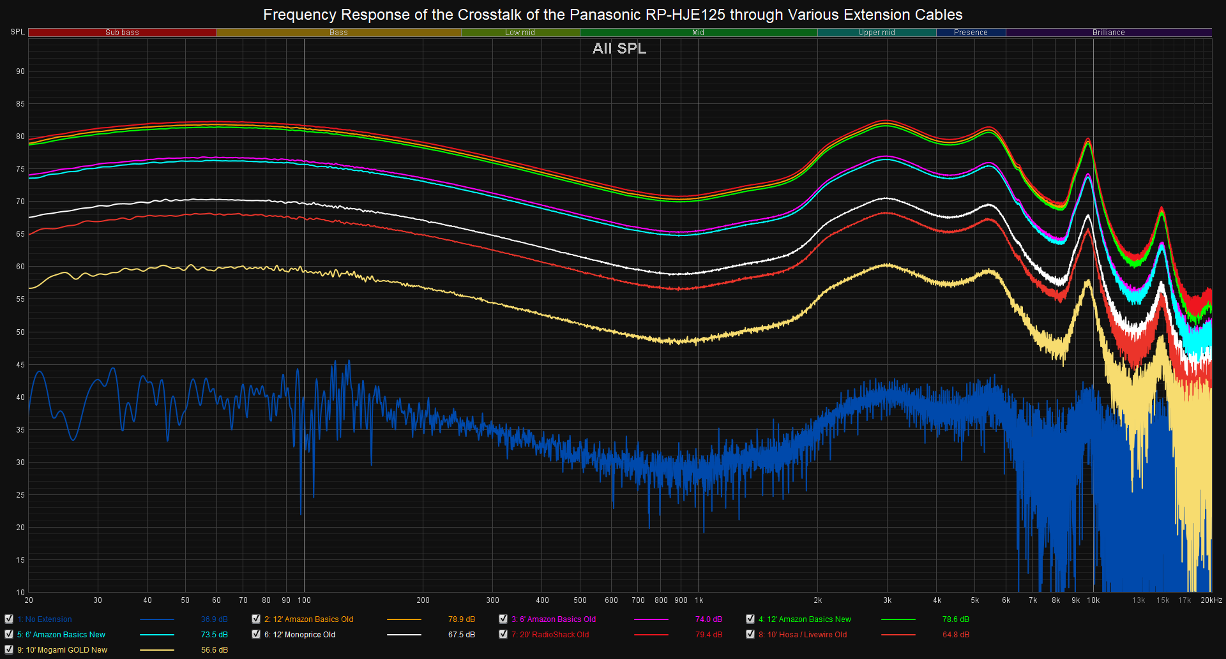Uncheck the '9: 10' Mogami GOLD New' checkbox

pyautogui.click(x=9, y=649)
